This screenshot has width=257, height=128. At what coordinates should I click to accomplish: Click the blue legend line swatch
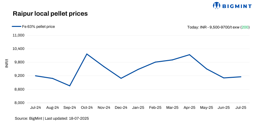pos(16,27)
